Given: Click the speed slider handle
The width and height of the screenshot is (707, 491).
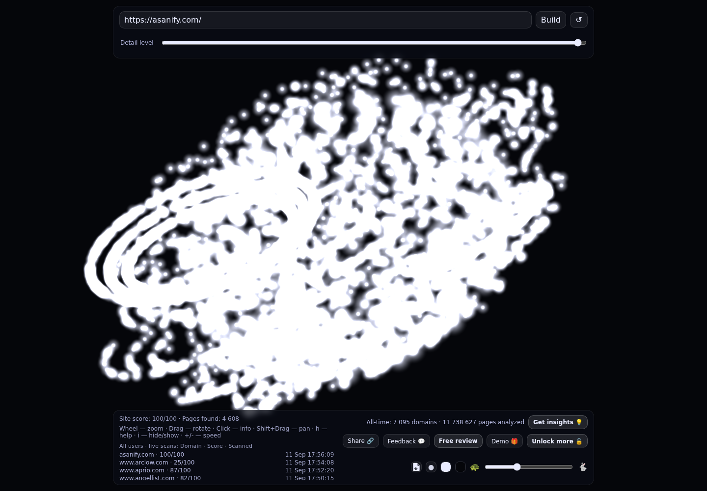Looking at the screenshot, I should [x=517, y=467].
